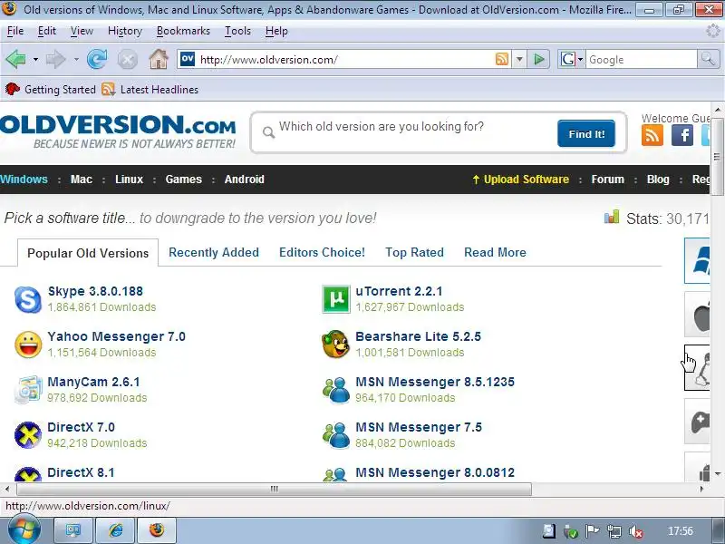Image resolution: width=725 pixels, height=544 pixels.
Task: Click the RSS feed icon in address bar
Action: [502, 59]
